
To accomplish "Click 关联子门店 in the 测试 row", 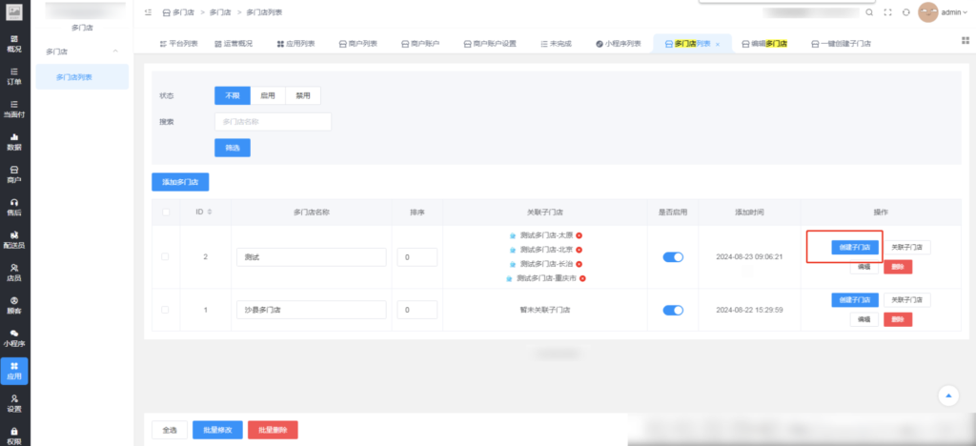I will [x=907, y=247].
